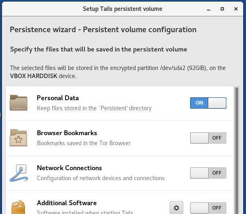The width and height of the screenshot is (246, 214).
Task: Select the Browser Bookmarks row title
Action: click(67, 133)
